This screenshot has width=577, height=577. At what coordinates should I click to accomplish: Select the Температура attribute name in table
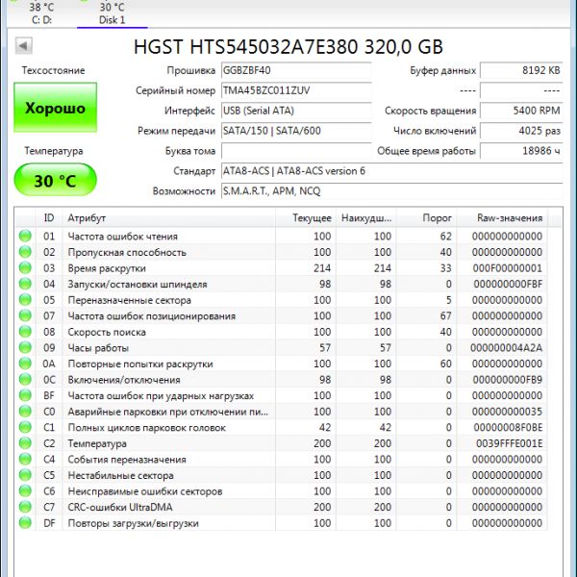click(97, 443)
